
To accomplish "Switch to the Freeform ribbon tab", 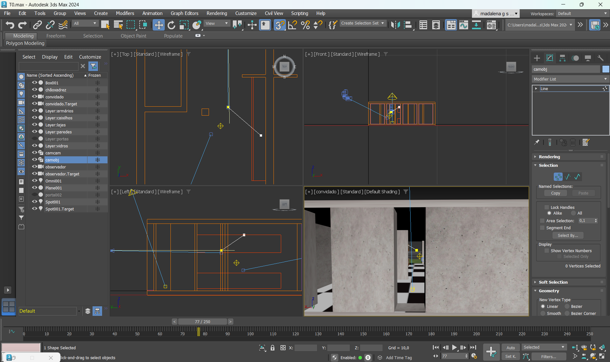I will pos(56,36).
